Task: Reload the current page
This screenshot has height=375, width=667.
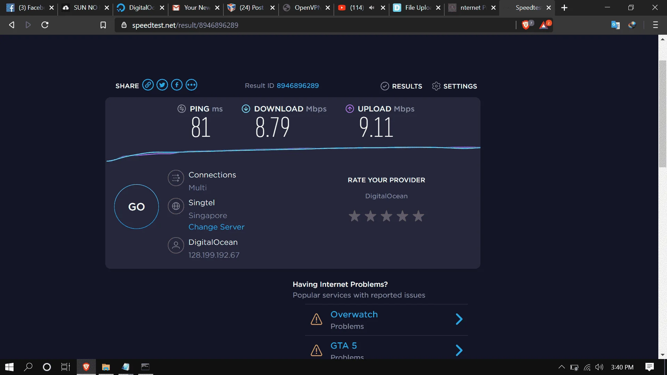Action: [45, 25]
